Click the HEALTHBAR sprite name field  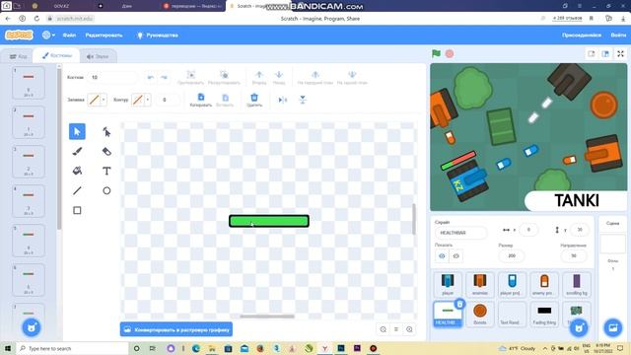[460, 233]
